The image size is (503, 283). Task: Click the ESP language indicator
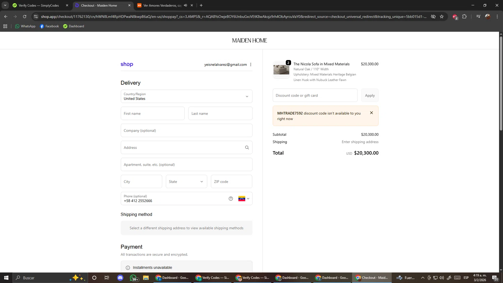coord(466,278)
